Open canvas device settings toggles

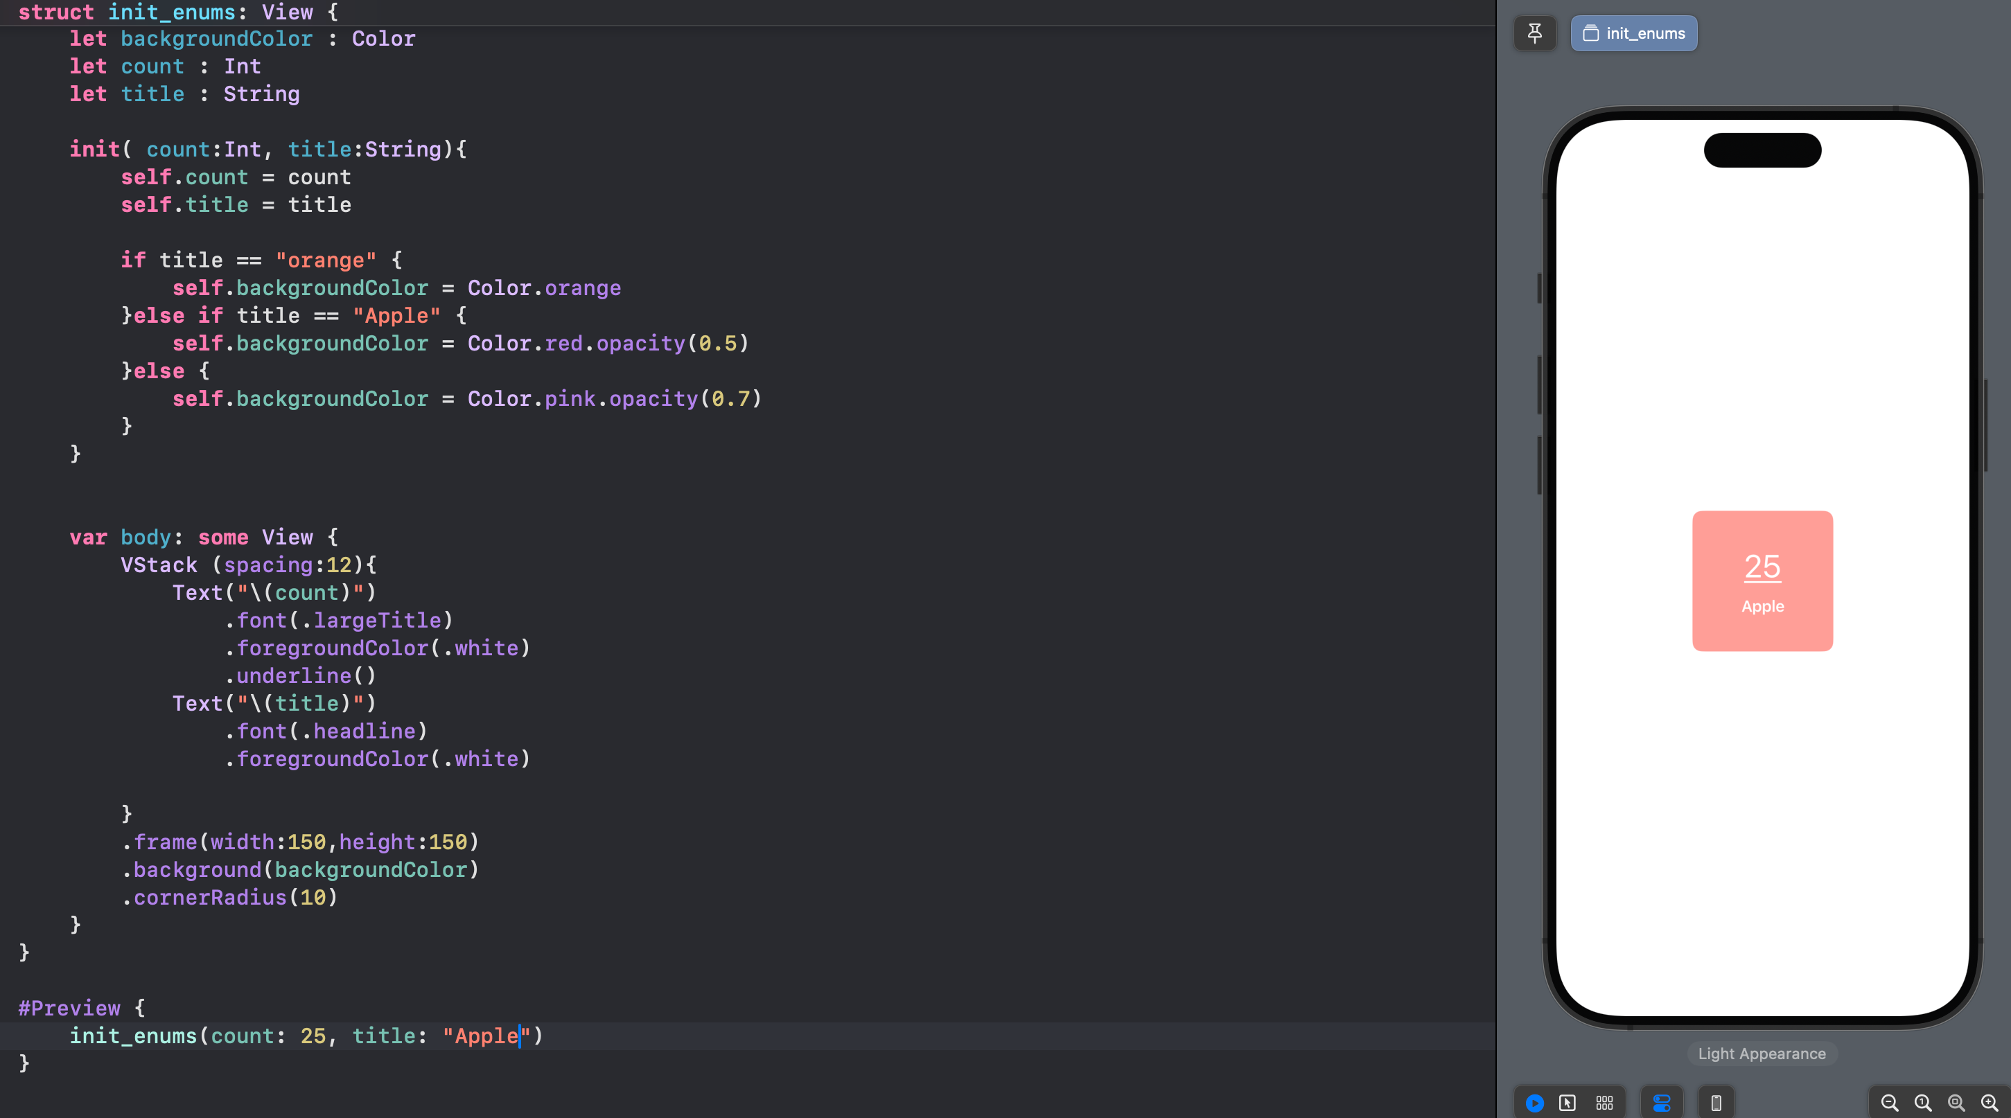[x=1662, y=1102]
